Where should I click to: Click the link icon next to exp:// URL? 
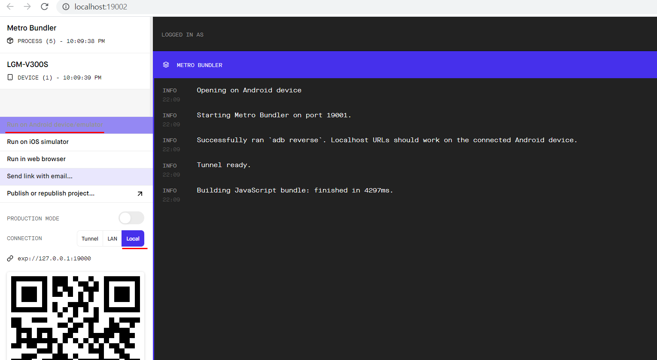[x=10, y=258]
